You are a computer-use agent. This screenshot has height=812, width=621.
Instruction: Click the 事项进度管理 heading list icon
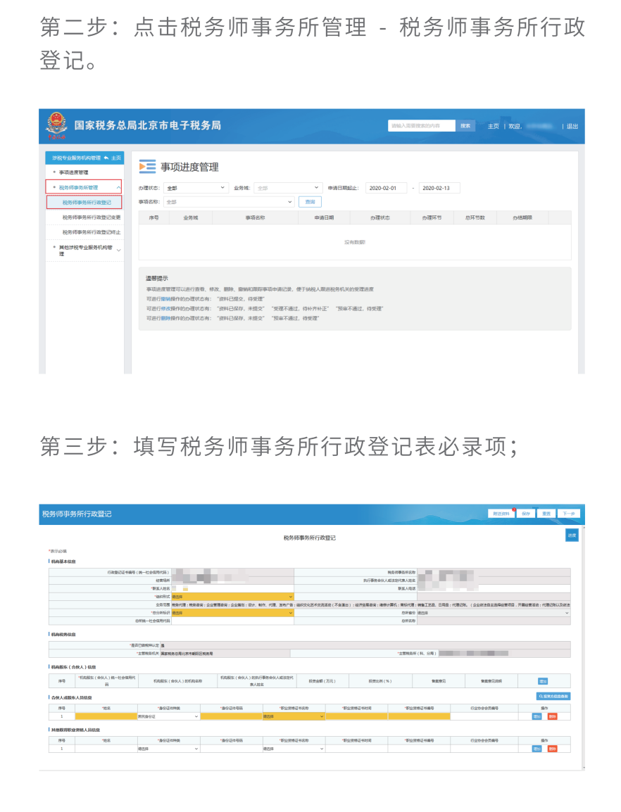(x=147, y=166)
